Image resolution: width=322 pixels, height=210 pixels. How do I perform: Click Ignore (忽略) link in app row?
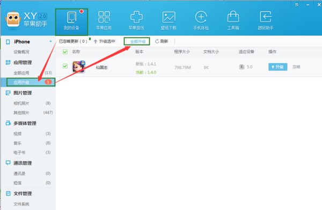[x=296, y=67]
